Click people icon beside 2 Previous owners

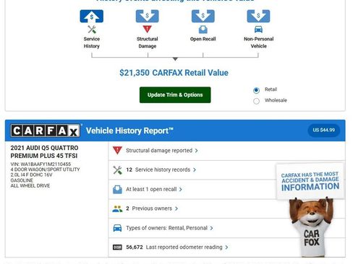point(117,208)
